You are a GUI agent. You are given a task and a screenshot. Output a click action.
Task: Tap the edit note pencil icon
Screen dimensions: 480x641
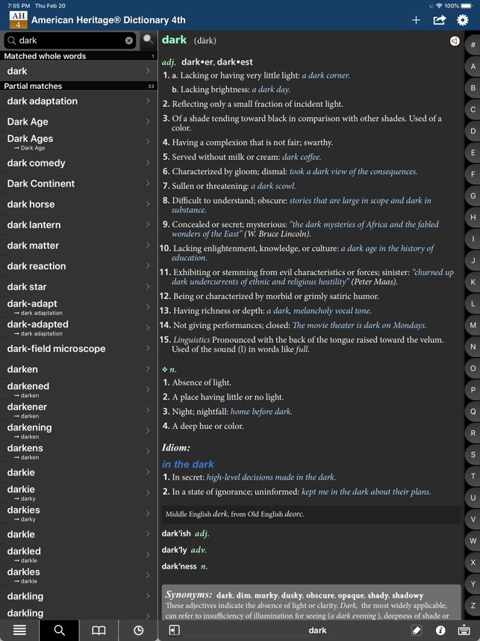pyautogui.click(x=417, y=630)
